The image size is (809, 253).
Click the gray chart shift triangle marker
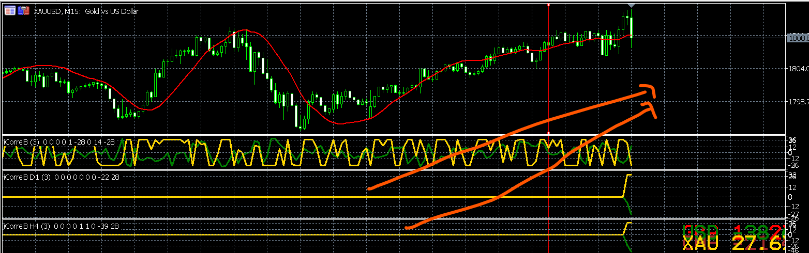point(631,5)
